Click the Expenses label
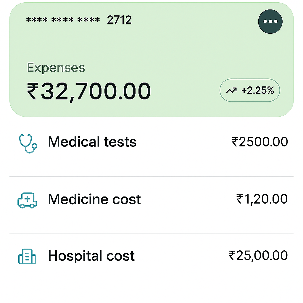 coord(56,68)
